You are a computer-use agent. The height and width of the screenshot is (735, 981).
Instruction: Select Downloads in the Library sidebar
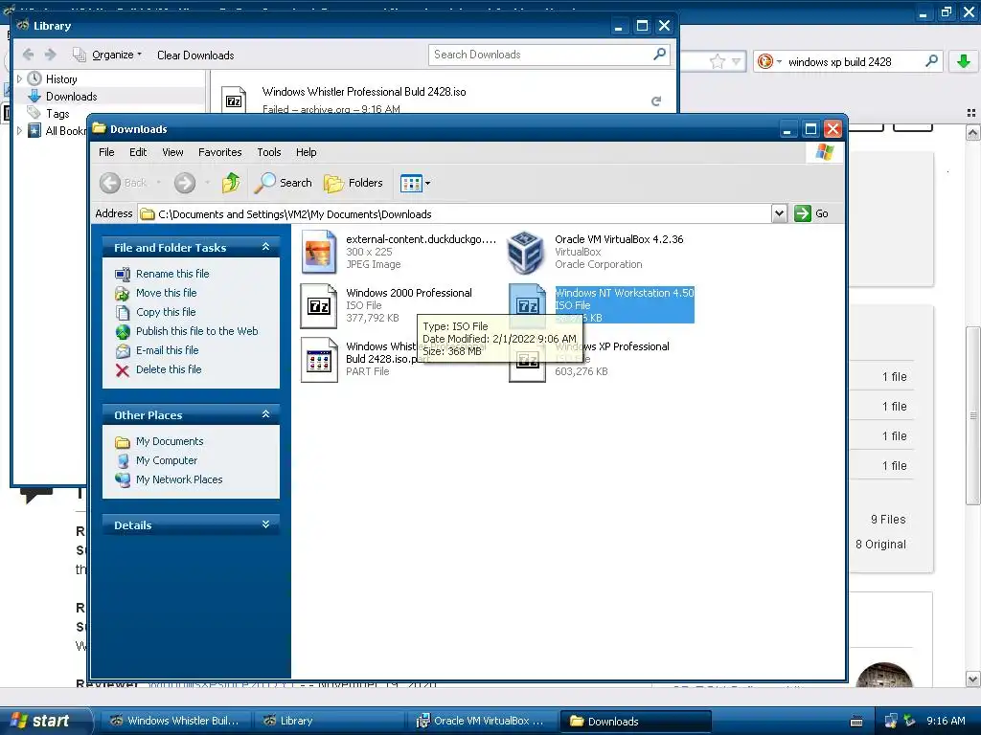pos(71,97)
